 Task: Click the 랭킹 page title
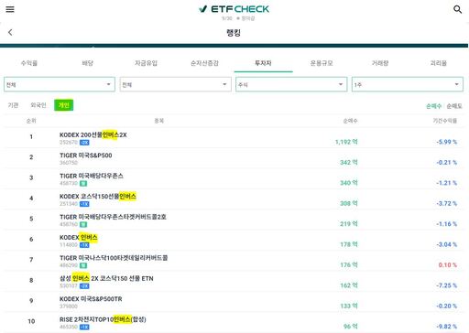(234, 32)
